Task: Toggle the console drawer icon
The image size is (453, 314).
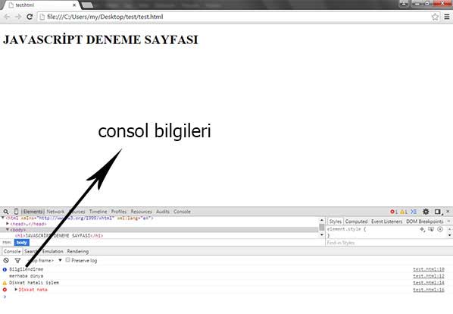Action: (414, 212)
